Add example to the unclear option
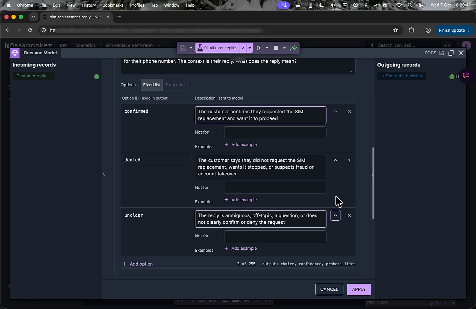476x309 pixels. tap(241, 249)
